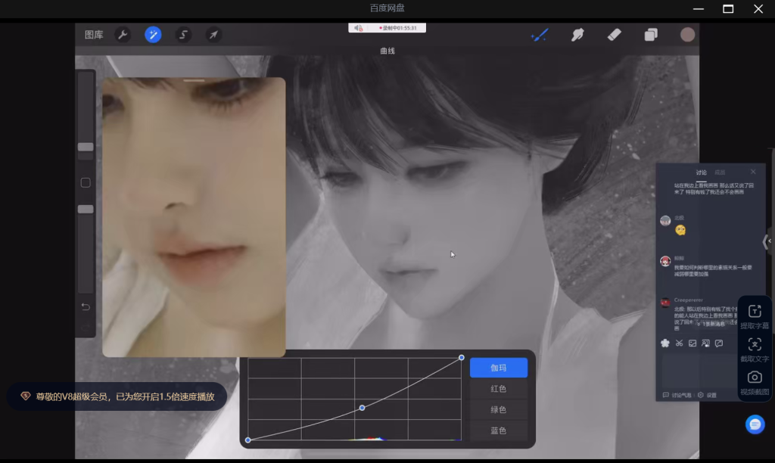Image resolution: width=775 pixels, height=463 pixels.
Task: Switch to the 讨论 discussion tab
Action: (701, 172)
